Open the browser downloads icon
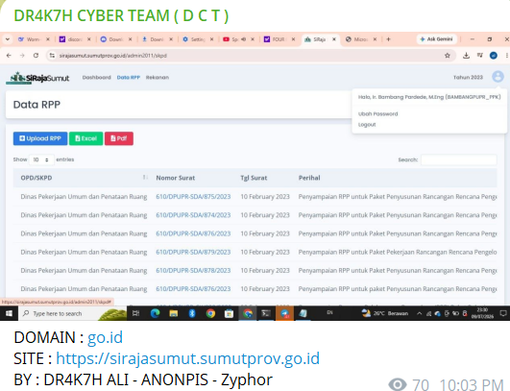This screenshot has height=391, width=510. 466,56
